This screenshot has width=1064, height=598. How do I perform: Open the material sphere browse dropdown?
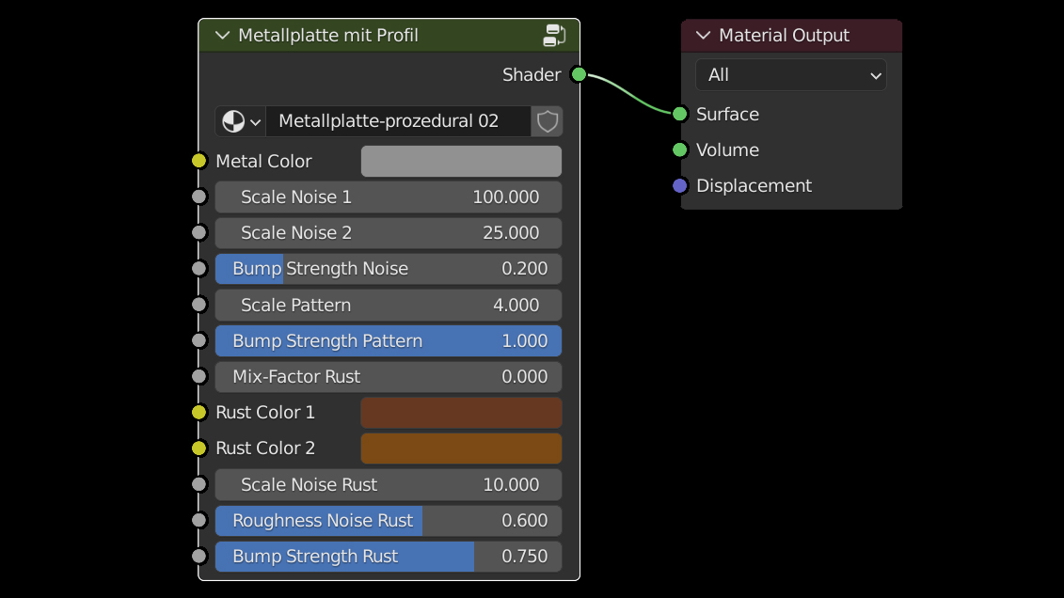click(x=241, y=121)
